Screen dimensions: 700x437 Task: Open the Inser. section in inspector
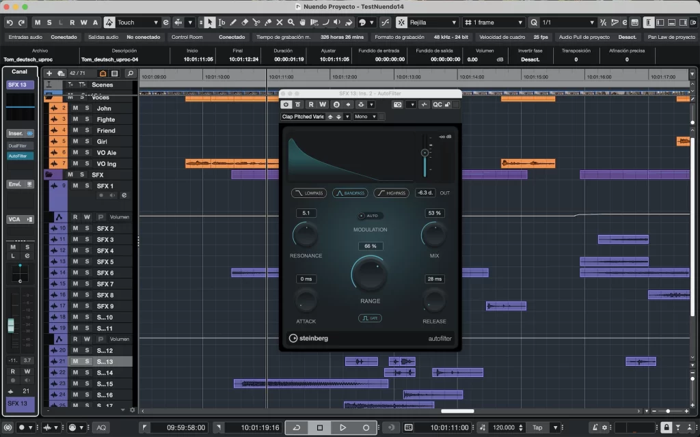coord(16,133)
